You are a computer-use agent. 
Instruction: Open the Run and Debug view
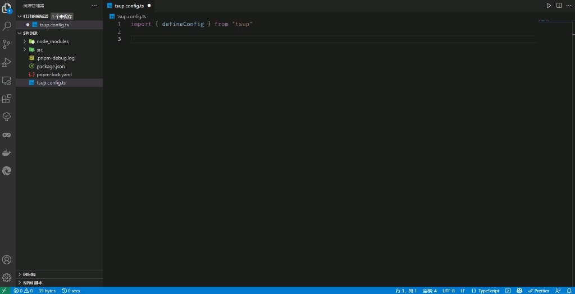[7, 62]
